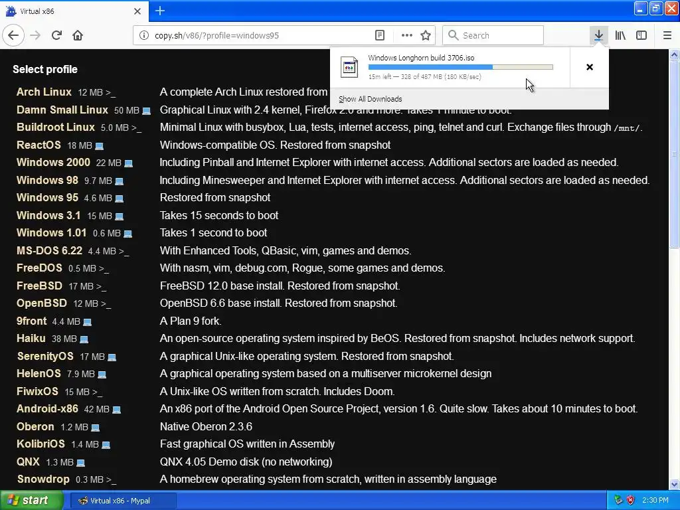Open the Downloads toolbar arrow button

[x=598, y=35]
